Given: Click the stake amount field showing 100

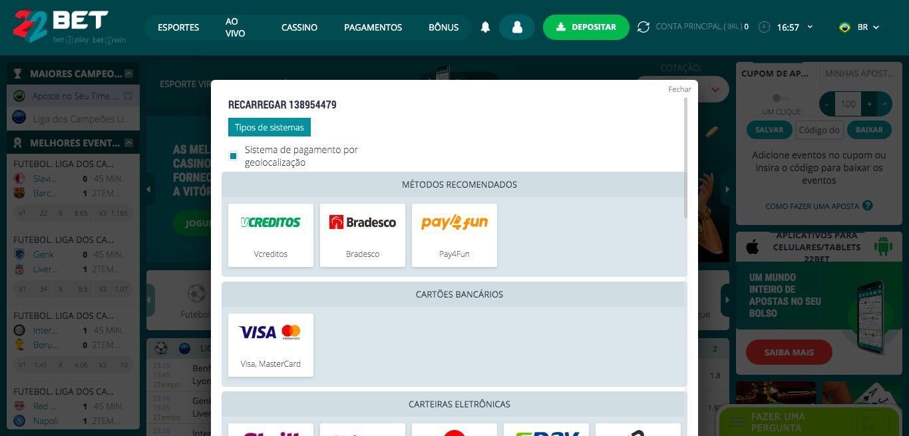Looking at the screenshot, I should click(x=848, y=104).
